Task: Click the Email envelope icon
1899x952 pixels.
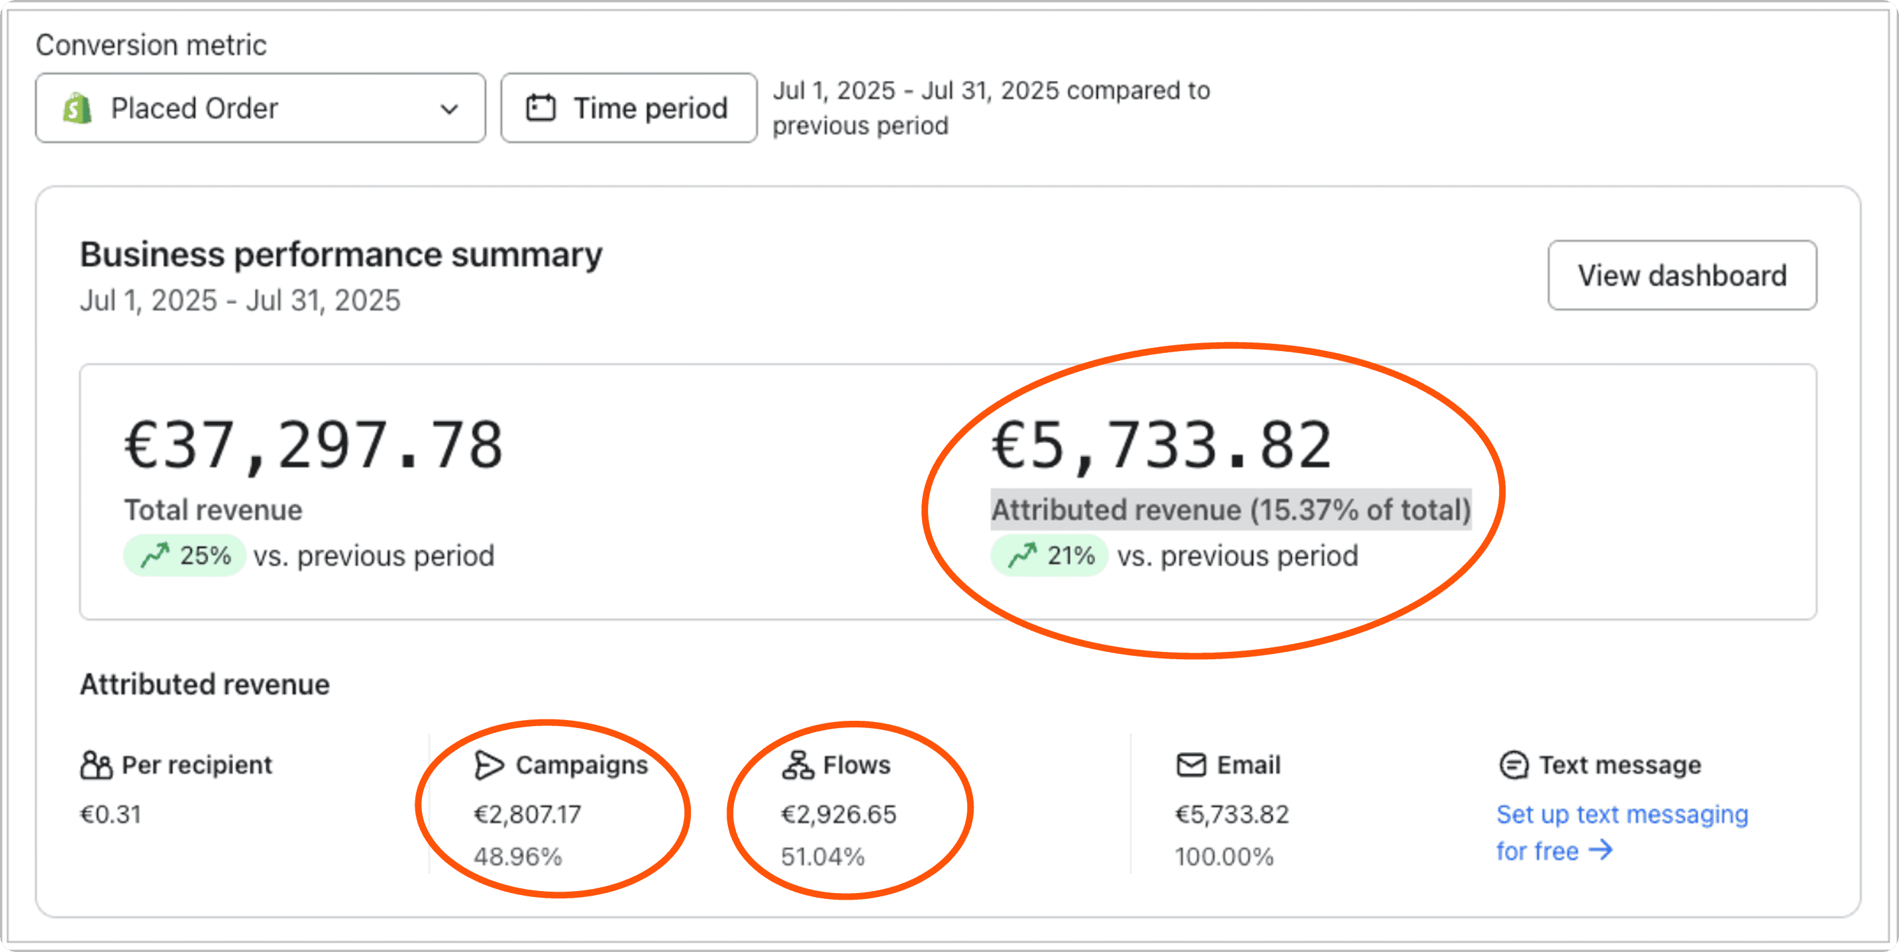Action: [1190, 765]
